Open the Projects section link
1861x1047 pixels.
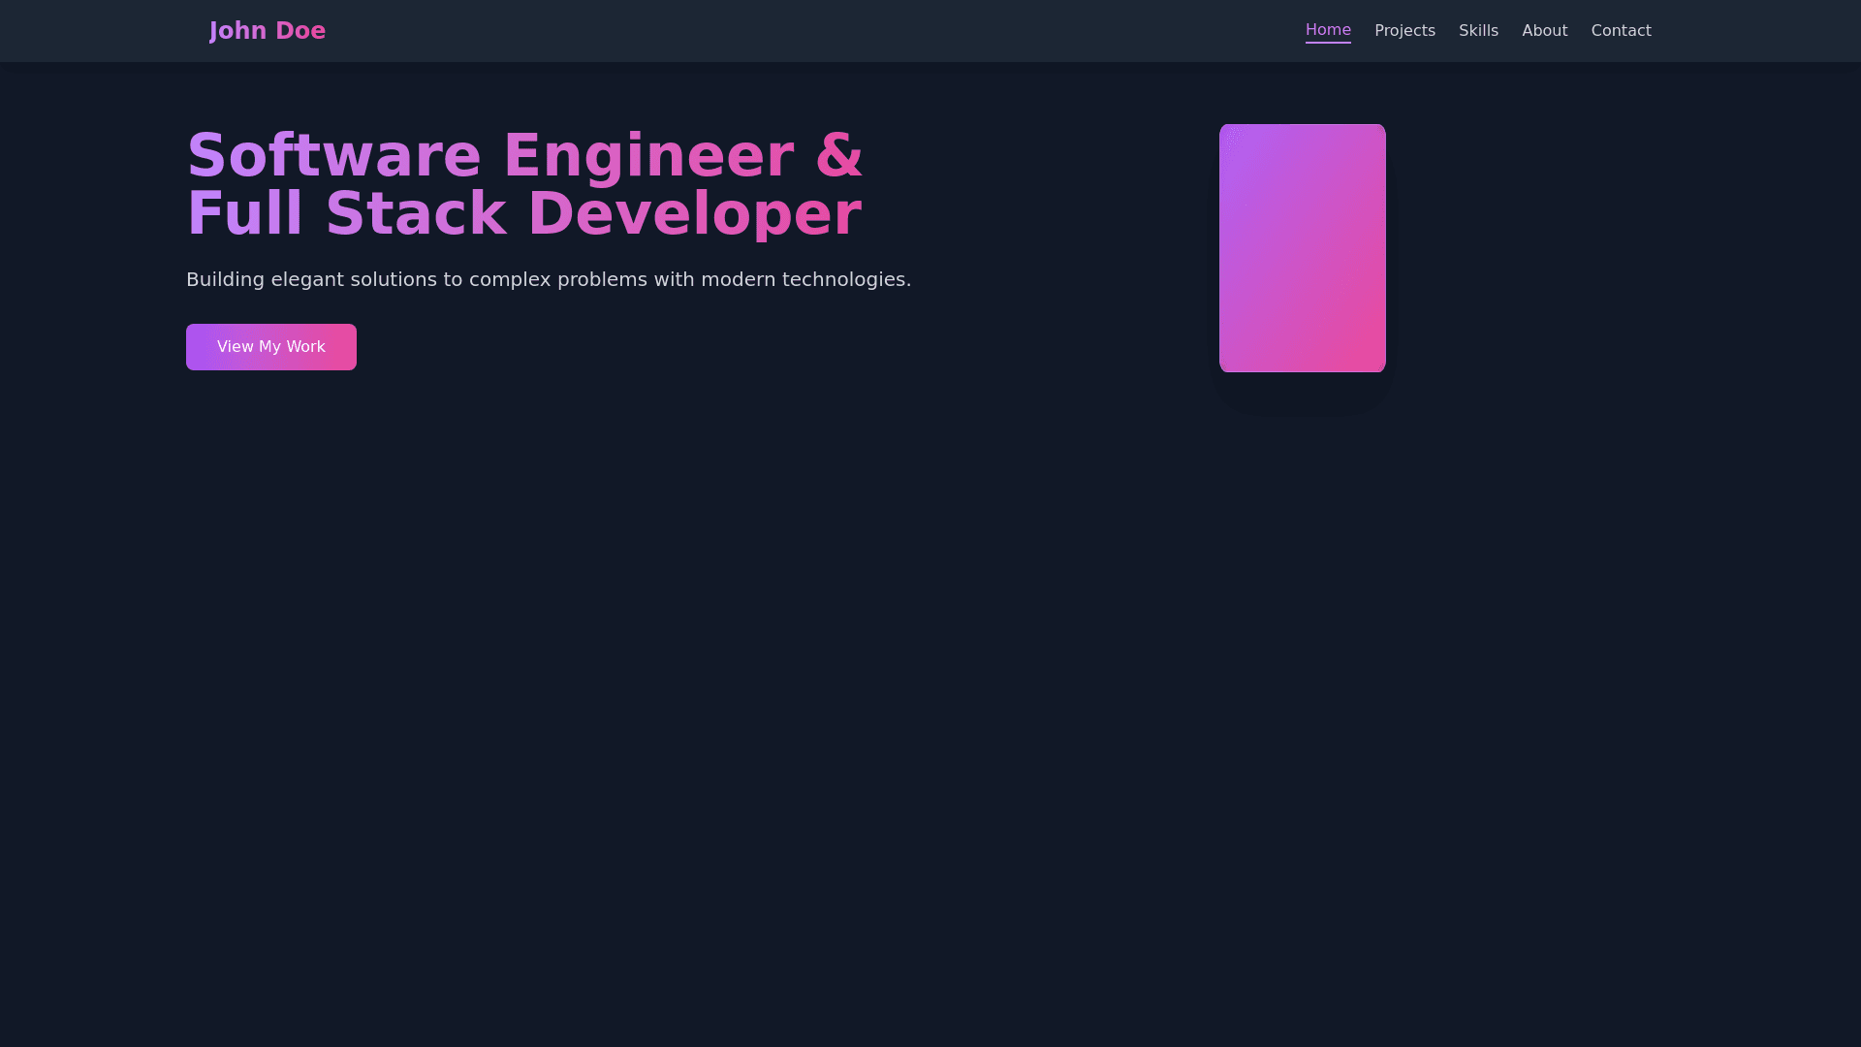(1404, 31)
